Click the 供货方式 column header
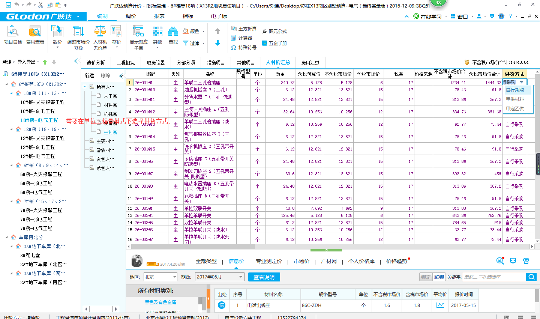This screenshot has width=540, height=319. coord(515,74)
